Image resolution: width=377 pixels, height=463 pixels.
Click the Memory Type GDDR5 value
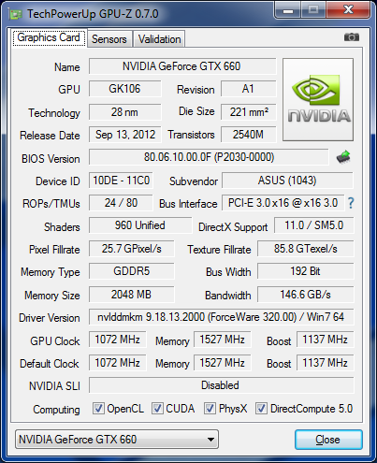[x=131, y=271]
